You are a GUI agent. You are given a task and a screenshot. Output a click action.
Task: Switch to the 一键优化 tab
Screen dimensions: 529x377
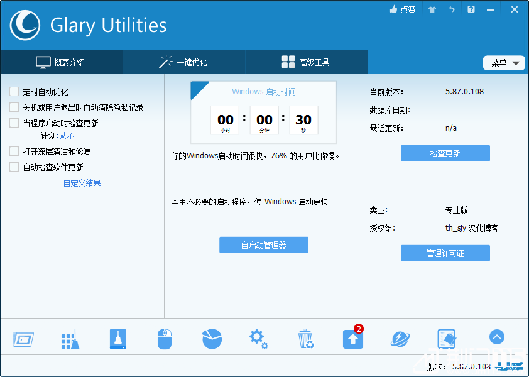(x=184, y=62)
